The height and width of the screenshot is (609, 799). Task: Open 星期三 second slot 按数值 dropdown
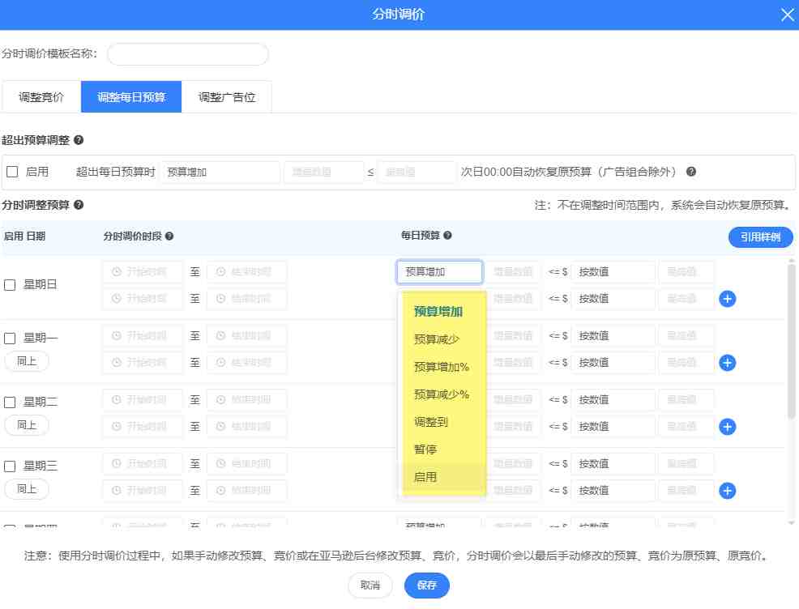click(x=613, y=490)
